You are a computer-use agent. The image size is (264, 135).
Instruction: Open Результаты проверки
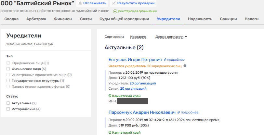click(x=133, y=3)
